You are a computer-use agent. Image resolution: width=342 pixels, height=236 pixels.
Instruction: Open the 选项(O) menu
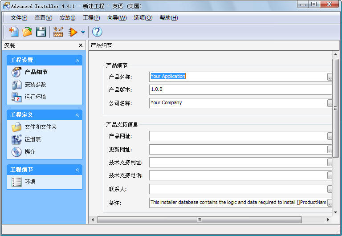[143, 18]
